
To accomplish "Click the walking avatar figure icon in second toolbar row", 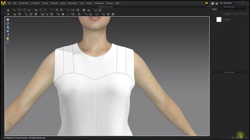I will pos(8,14).
